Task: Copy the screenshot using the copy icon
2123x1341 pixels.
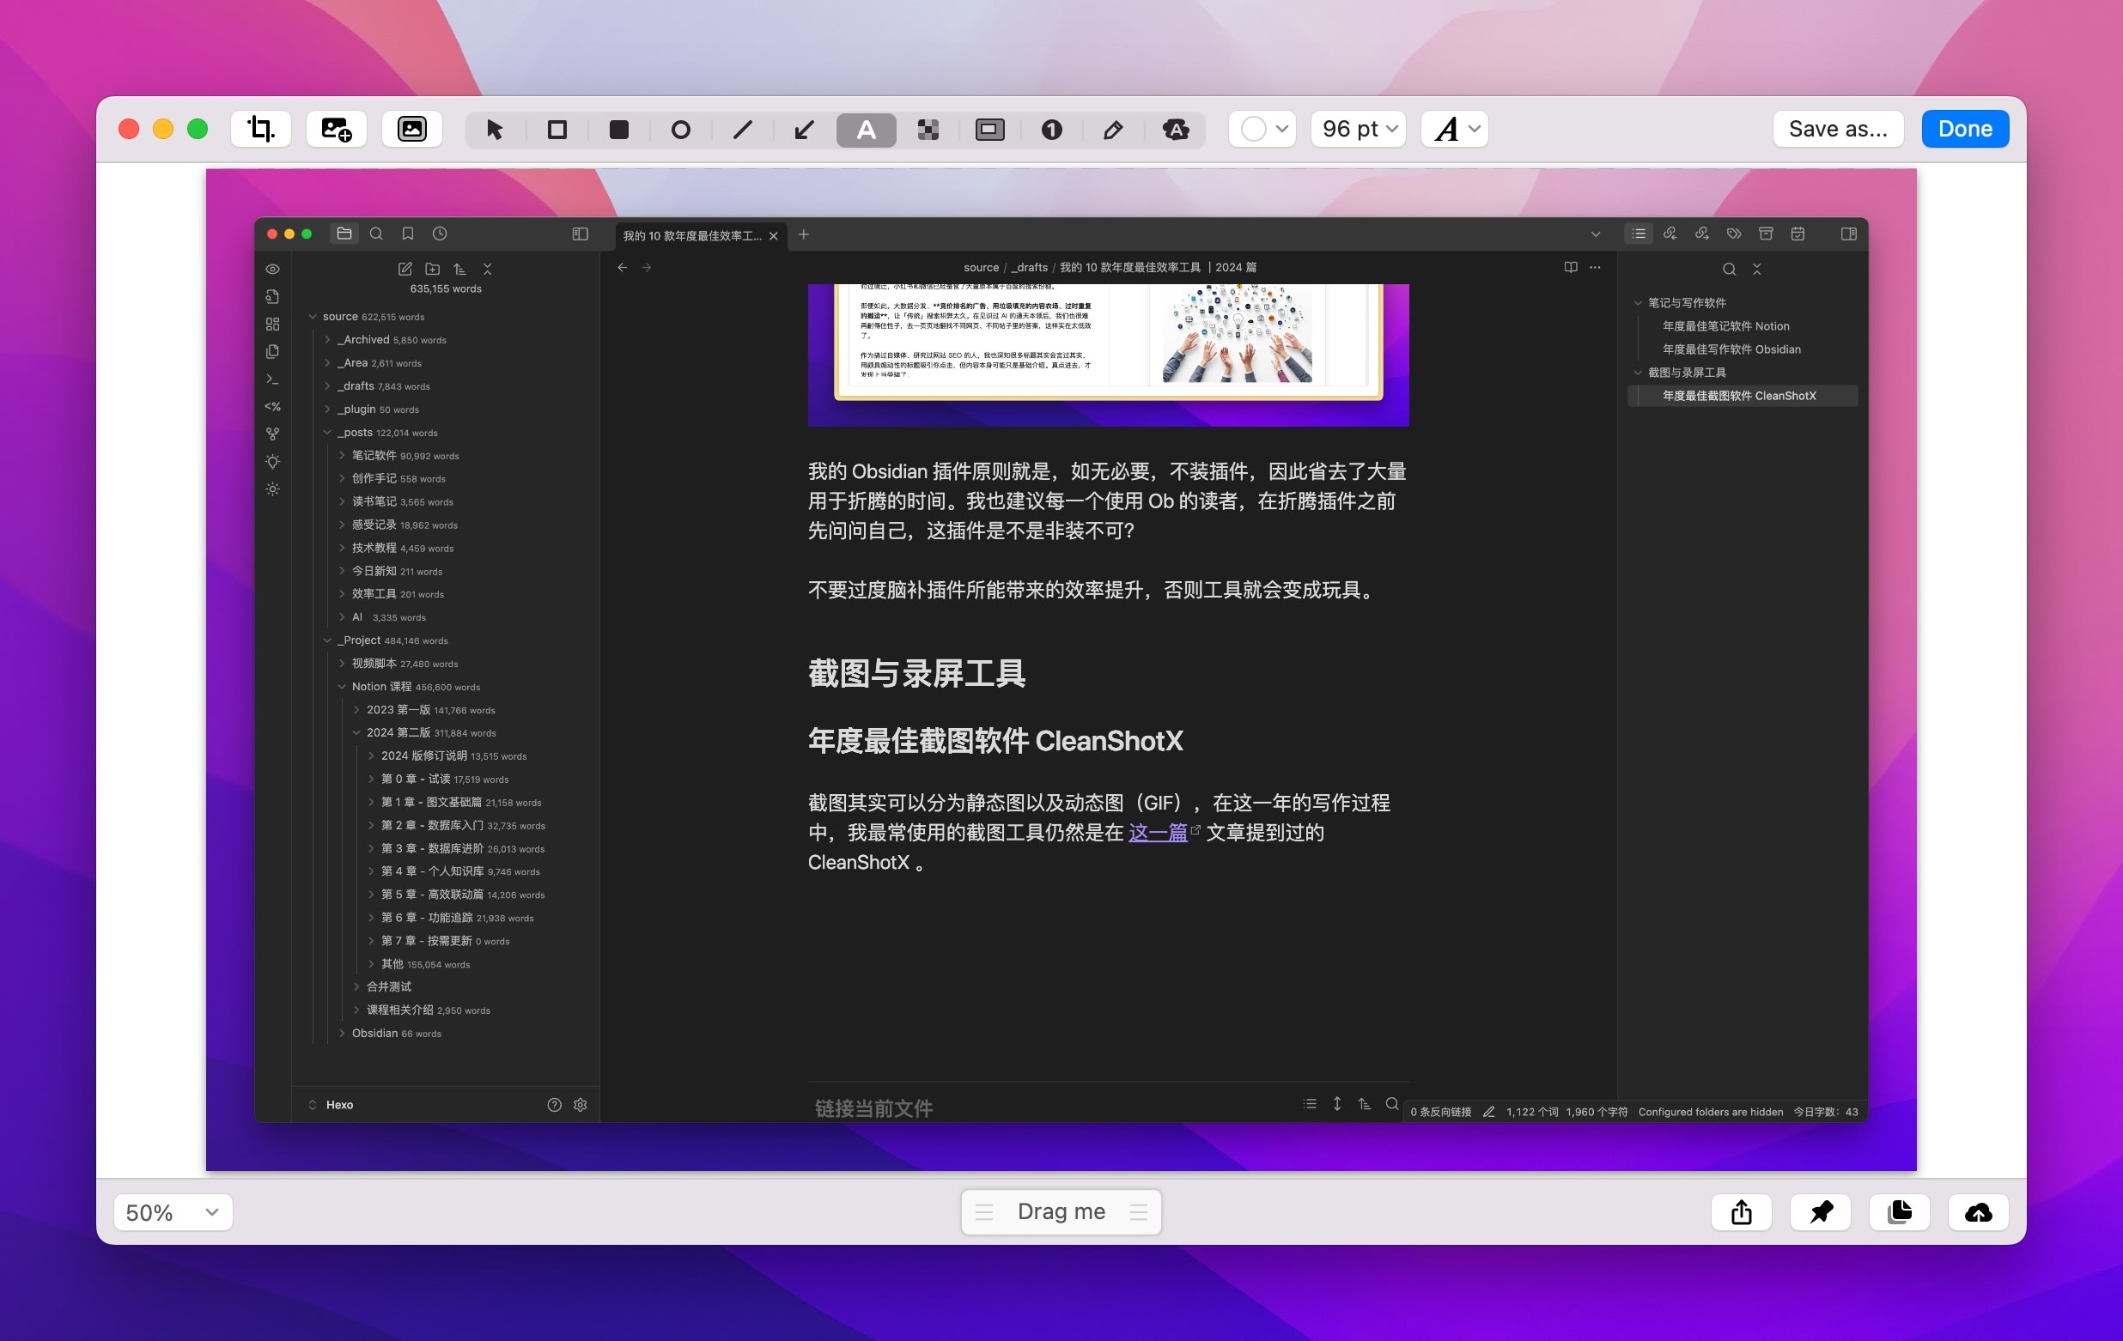Action: tap(1900, 1212)
